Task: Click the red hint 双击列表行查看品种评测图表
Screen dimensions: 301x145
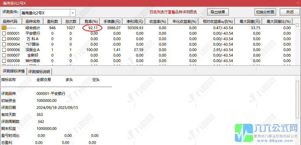Action: coord(173,12)
